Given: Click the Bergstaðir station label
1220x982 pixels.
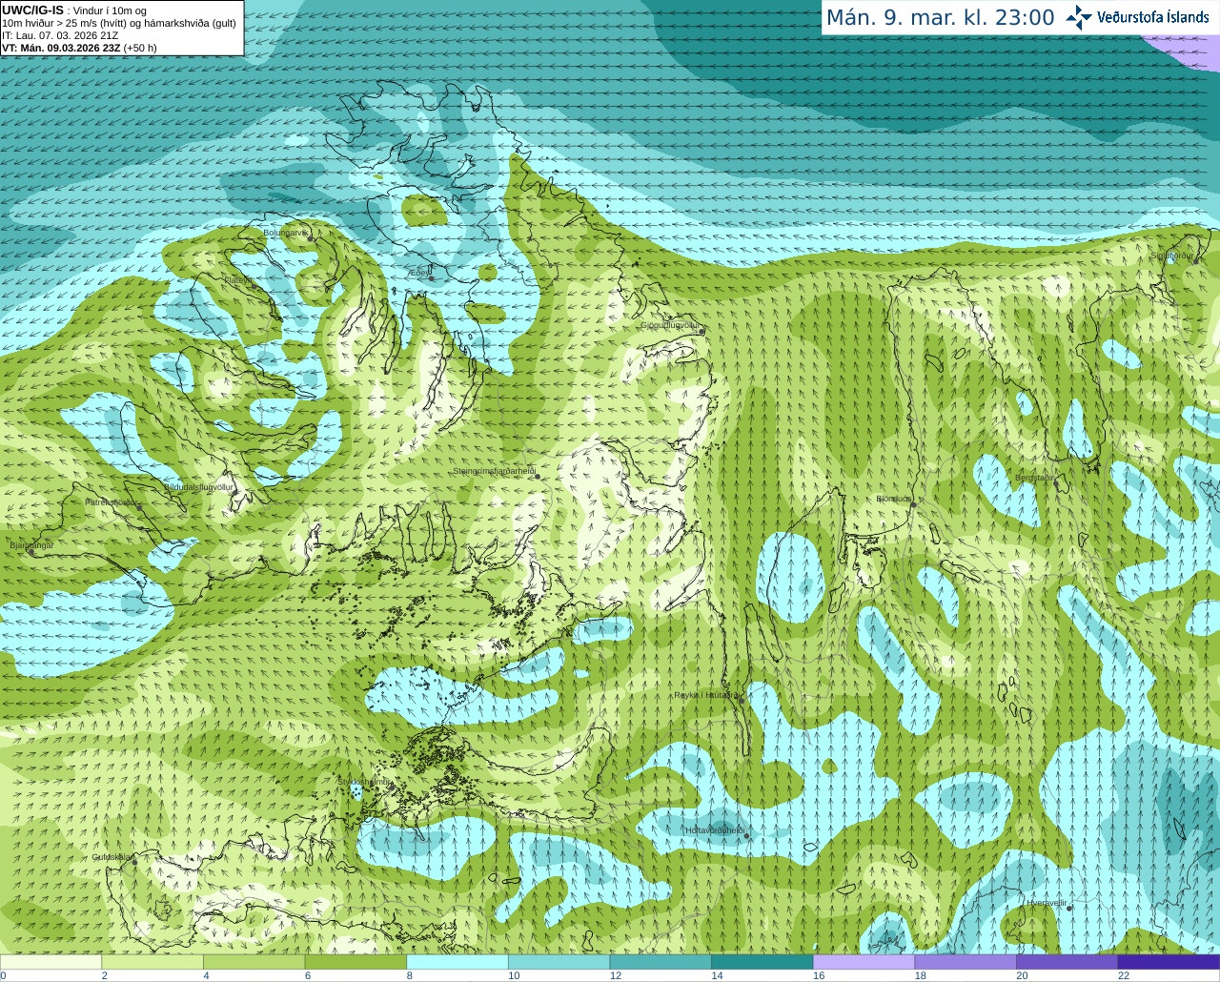Looking at the screenshot, I should pos(1034,478).
